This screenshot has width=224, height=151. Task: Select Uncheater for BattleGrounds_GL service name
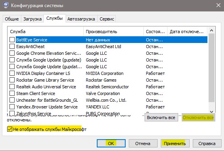pyautogui.click(x=47, y=100)
